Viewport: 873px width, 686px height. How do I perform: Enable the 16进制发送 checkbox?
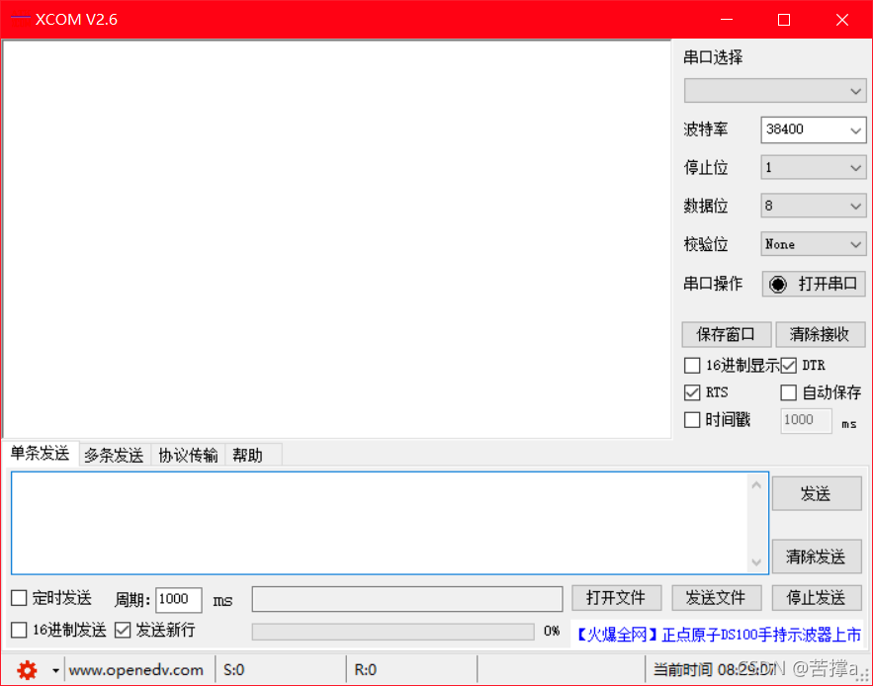pyautogui.click(x=19, y=631)
